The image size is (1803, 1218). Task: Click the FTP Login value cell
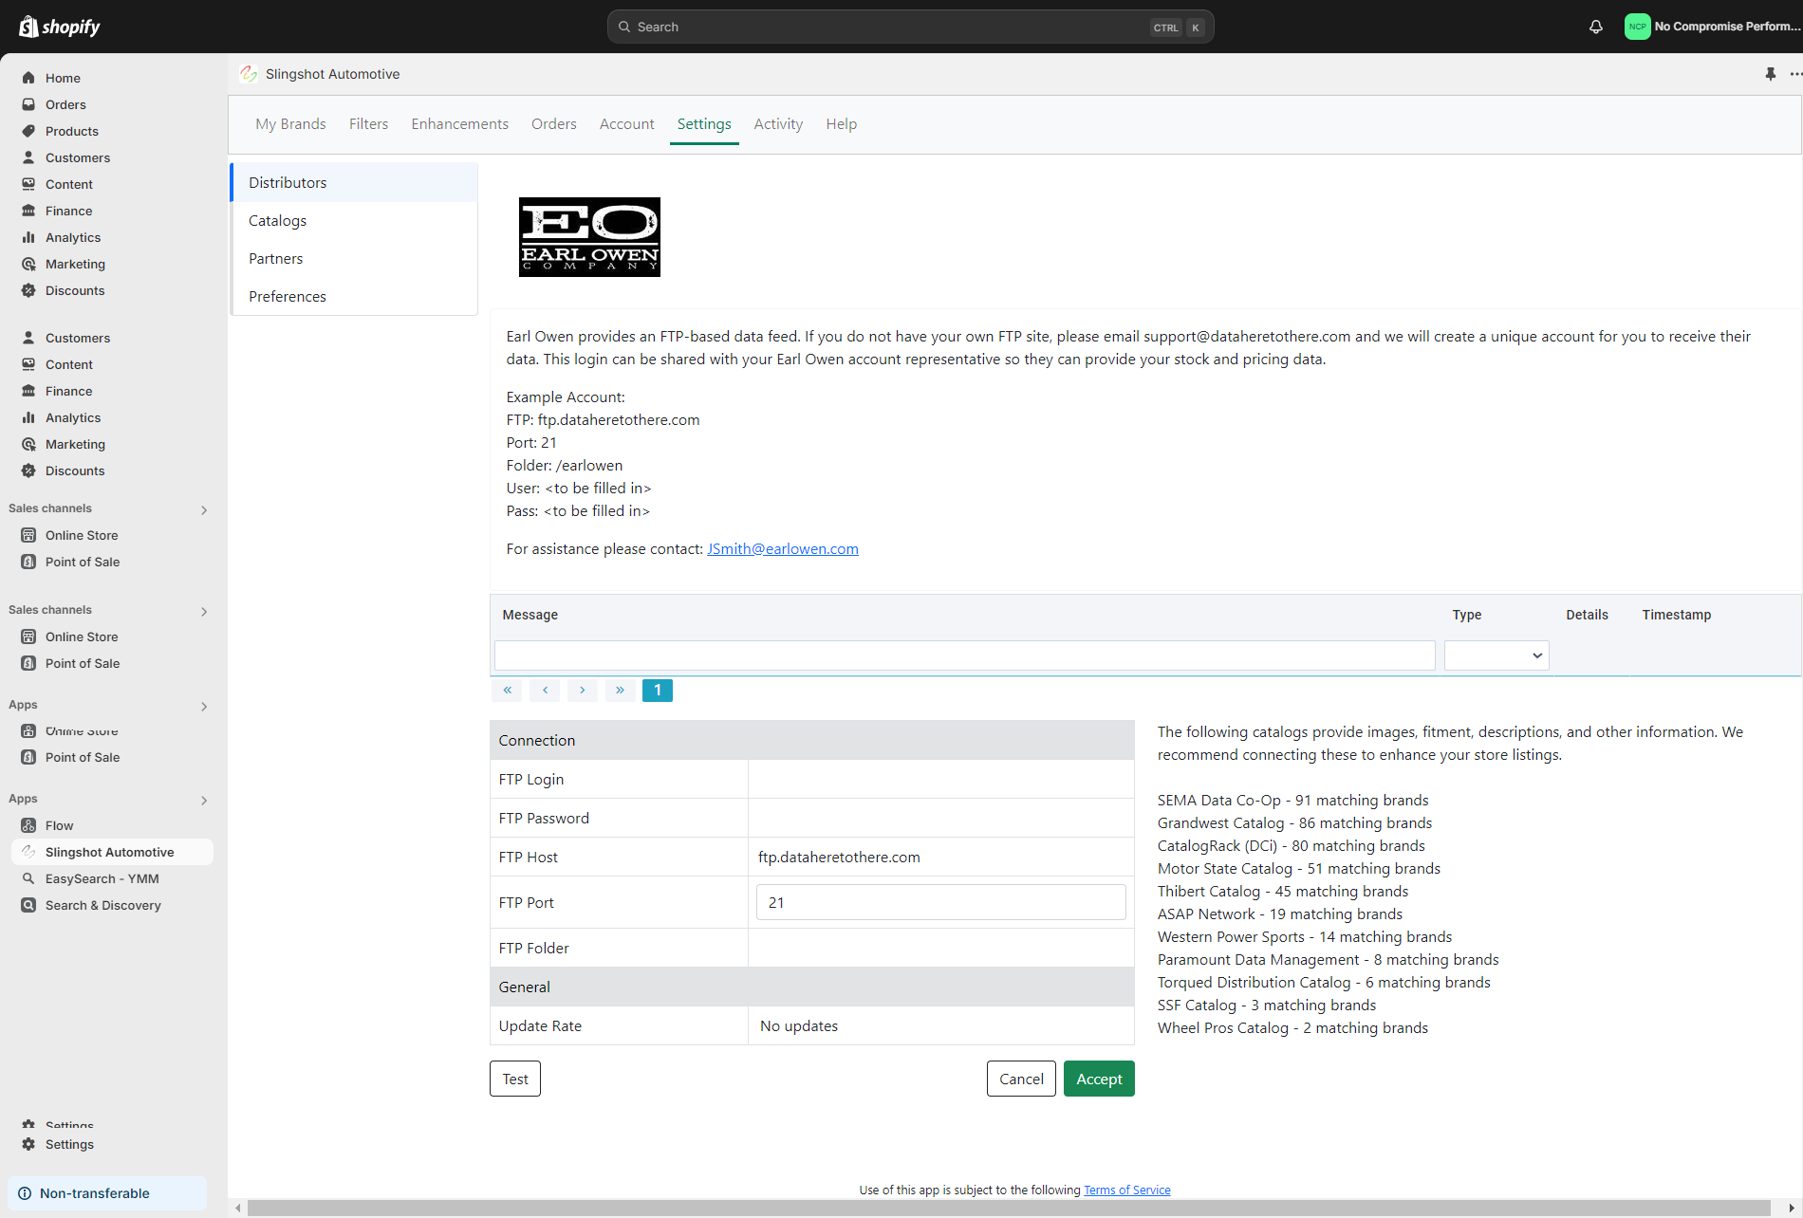pos(941,779)
